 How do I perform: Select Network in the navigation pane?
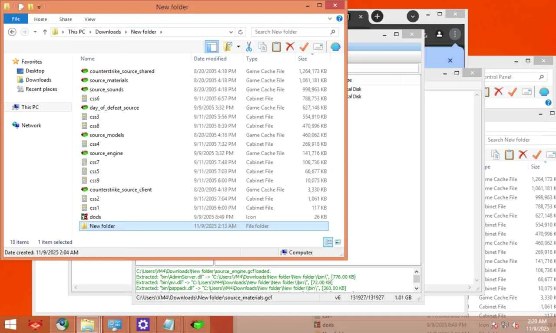pos(31,125)
